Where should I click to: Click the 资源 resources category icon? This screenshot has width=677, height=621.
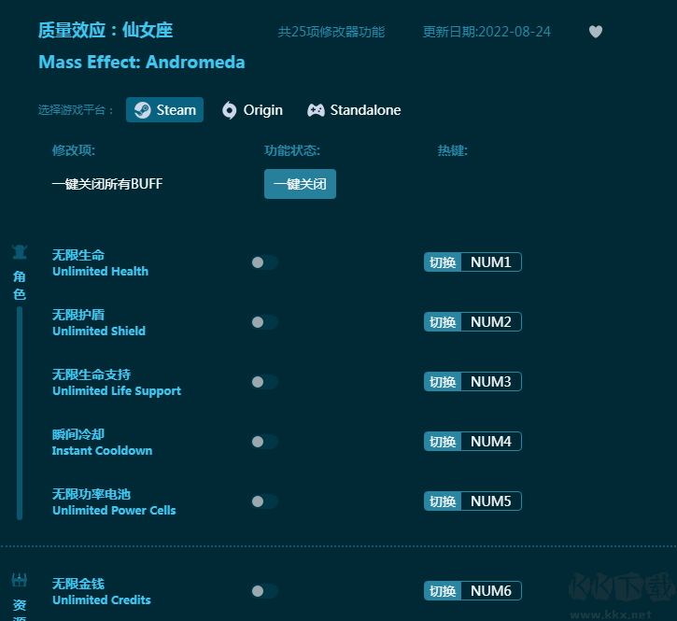tap(20, 580)
